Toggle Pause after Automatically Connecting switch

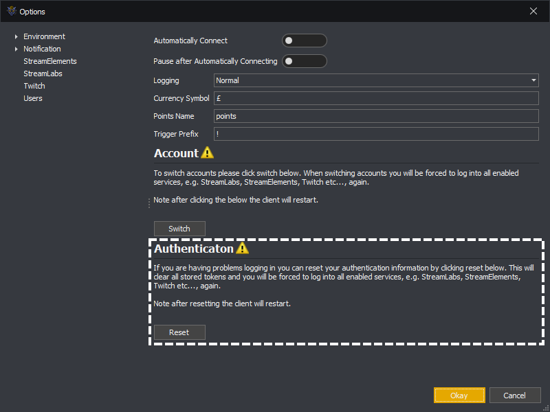(x=305, y=61)
